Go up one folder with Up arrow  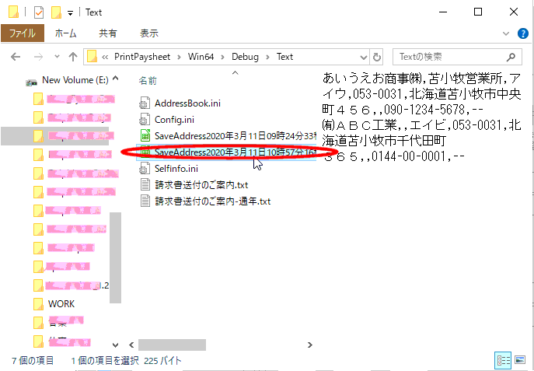[x=73, y=57]
